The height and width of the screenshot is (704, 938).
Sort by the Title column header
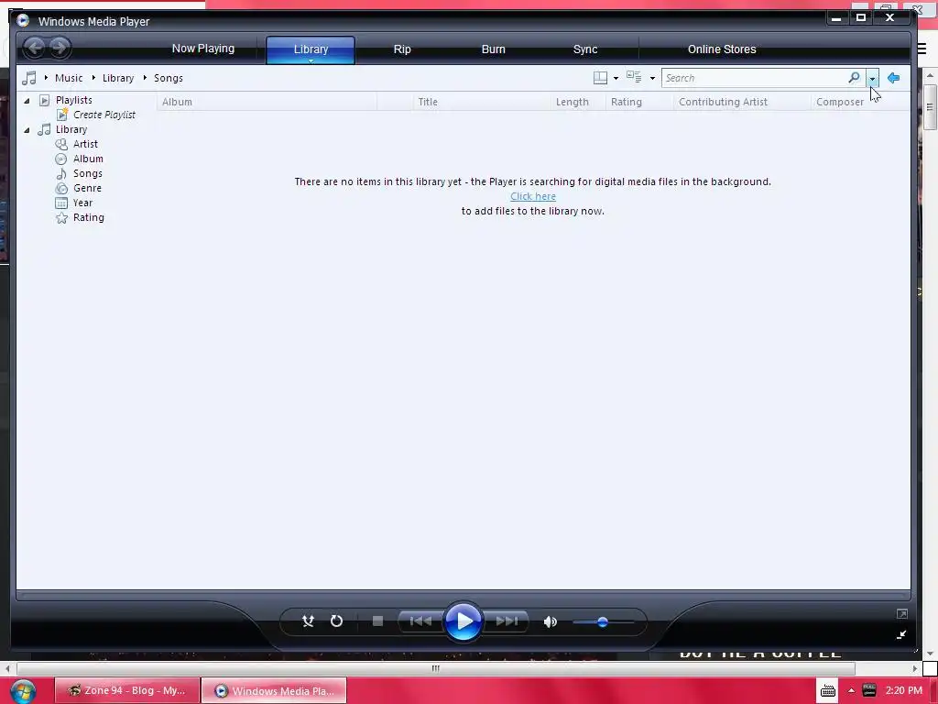[482, 102]
